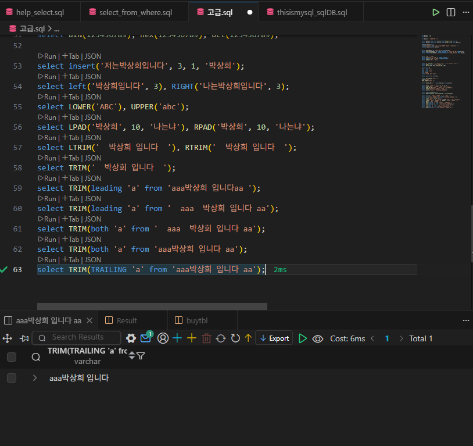
Task: Click the yellow up arrow icon
Action: pos(248,338)
